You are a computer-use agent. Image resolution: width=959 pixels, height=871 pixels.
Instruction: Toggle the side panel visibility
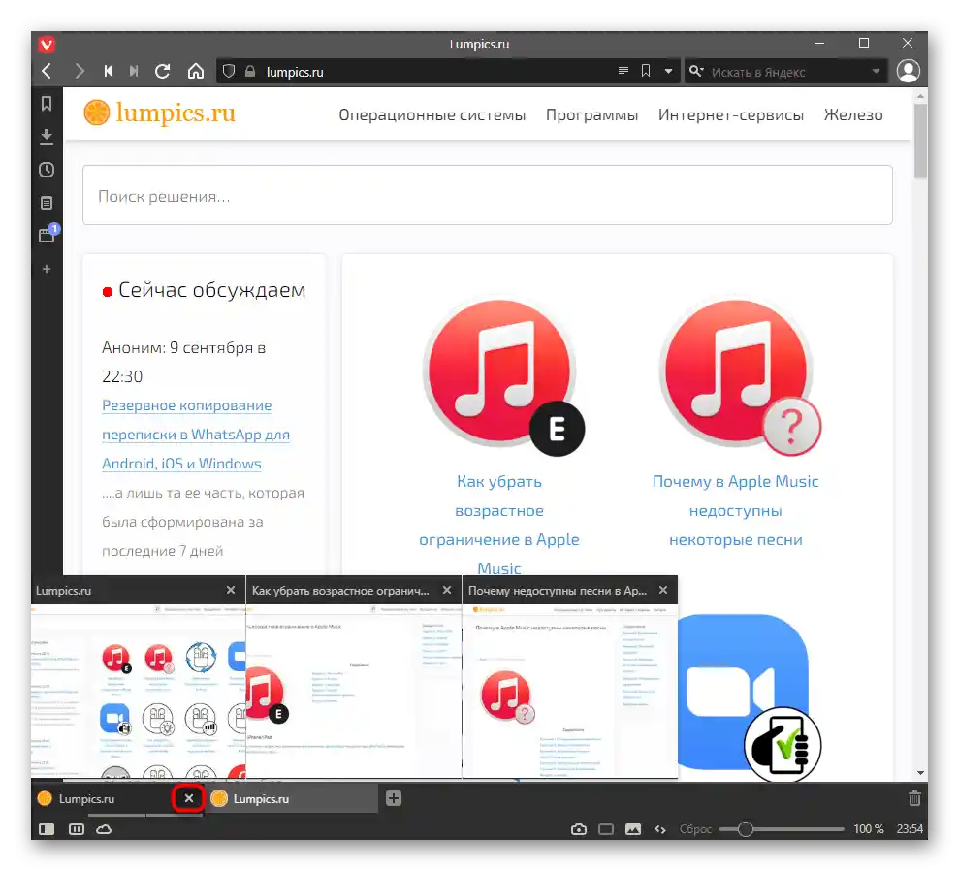[x=47, y=829]
